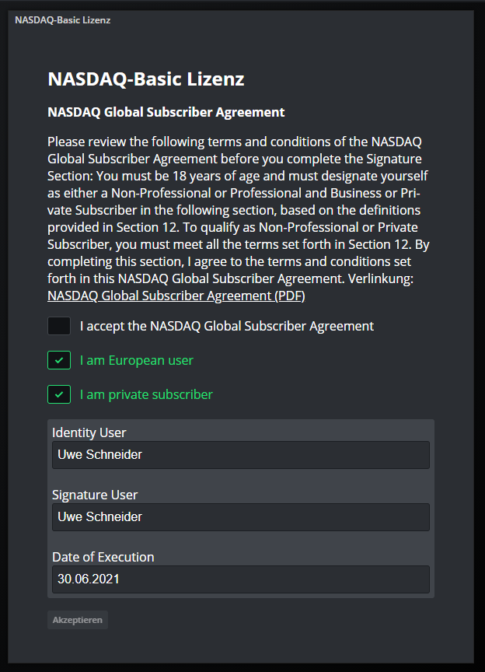The width and height of the screenshot is (485, 672).
Task: Click the green 'I am private subscriber' label
Action: pos(146,394)
